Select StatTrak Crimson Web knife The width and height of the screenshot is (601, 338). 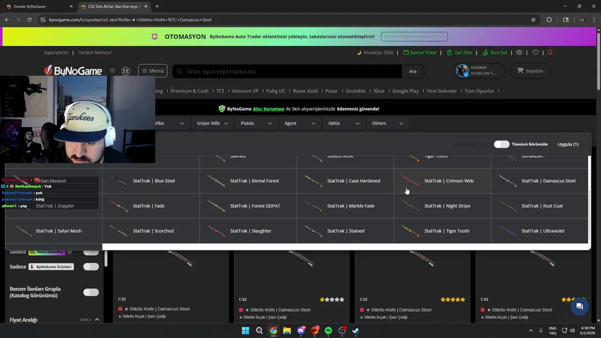point(442,181)
